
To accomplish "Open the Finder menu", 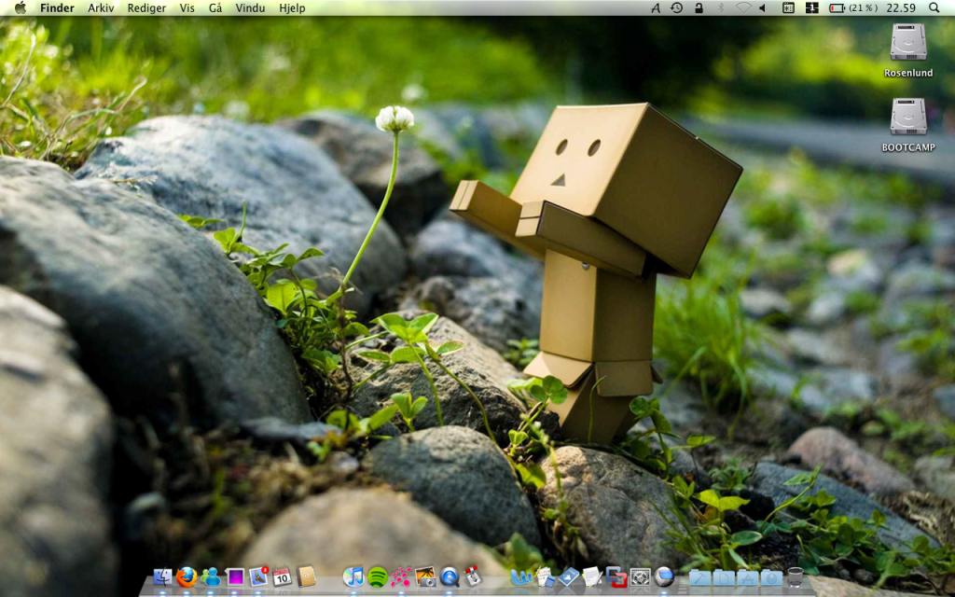I will 57,7.
